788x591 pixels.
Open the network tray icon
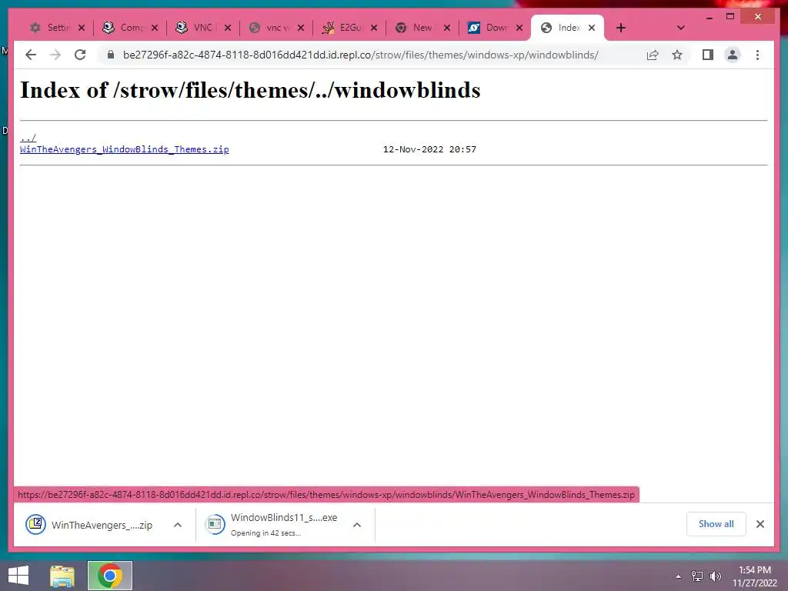(697, 576)
